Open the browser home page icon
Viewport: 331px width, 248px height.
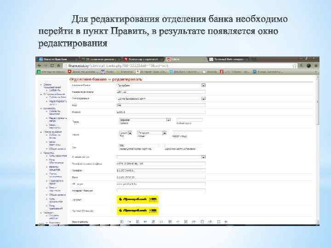pos(58,66)
